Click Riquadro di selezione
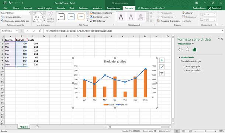The height and width of the screenshot is (133, 225). (x=169, y=21)
